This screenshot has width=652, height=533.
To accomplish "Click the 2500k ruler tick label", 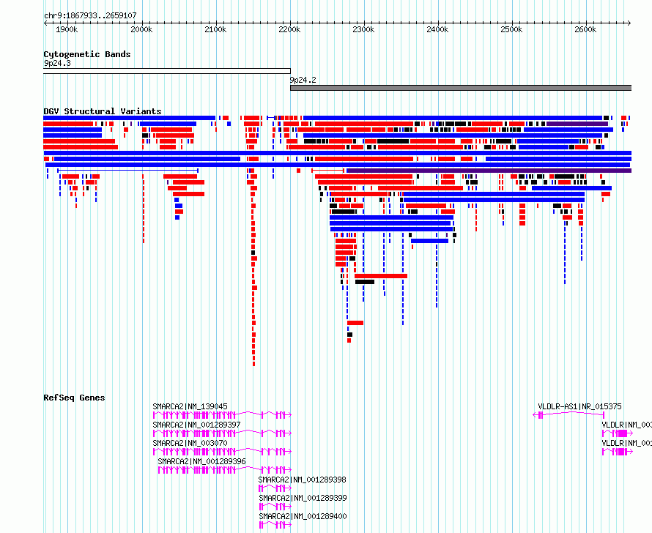I will (511, 29).
